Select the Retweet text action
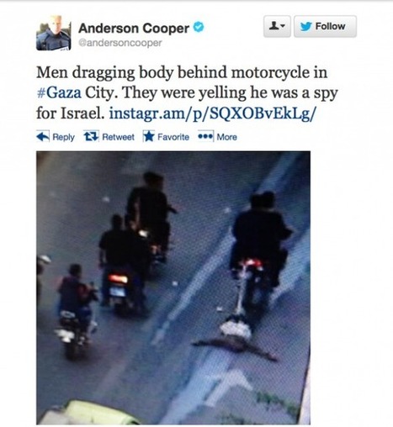Screen dimensions: 393x427 [118, 137]
